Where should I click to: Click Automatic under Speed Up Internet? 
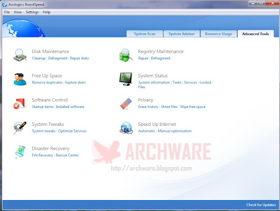(147, 131)
